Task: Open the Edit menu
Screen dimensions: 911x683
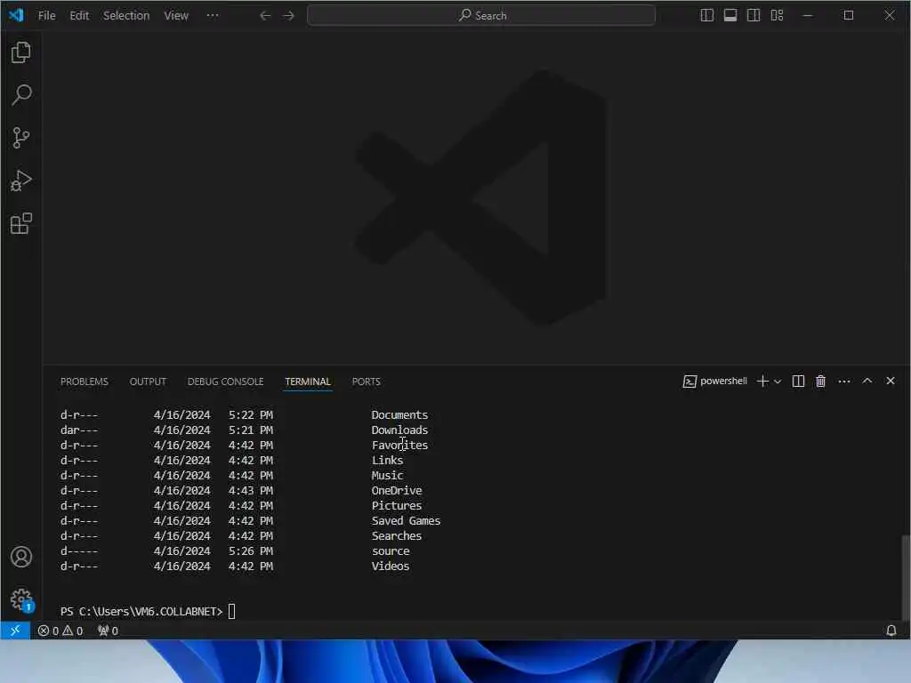Action: click(79, 16)
